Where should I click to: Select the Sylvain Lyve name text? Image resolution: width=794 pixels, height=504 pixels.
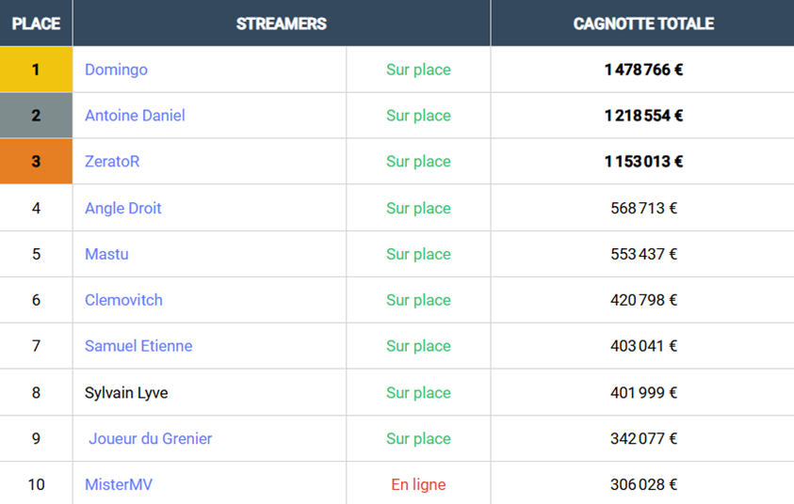point(126,392)
